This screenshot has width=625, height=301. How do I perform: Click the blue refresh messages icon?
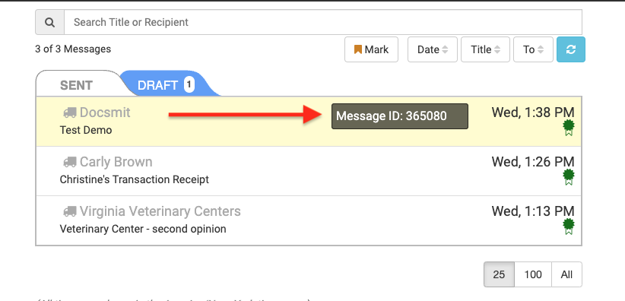(x=571, y=49)
